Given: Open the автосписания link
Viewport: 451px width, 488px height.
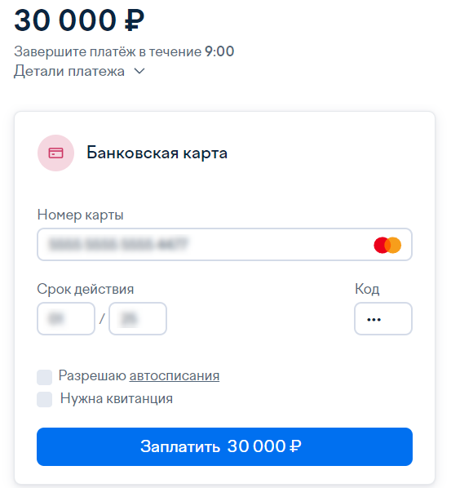Looking at the screenshot, I should coord(175,375).
